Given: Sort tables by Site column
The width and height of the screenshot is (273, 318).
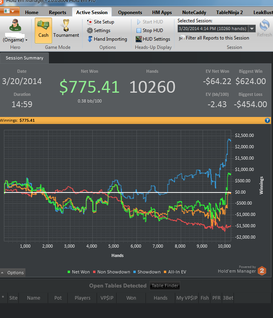Looking at the screenshot, I should [x=13, y=298].
